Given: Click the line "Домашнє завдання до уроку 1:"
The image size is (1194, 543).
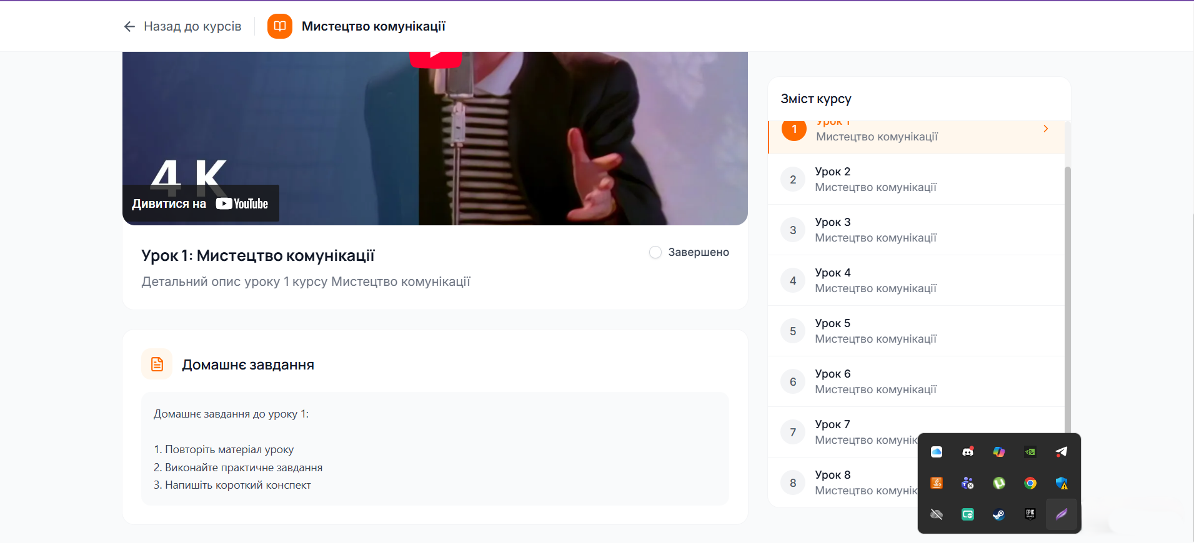Looking at the screenshot, I should click(231, 414).
